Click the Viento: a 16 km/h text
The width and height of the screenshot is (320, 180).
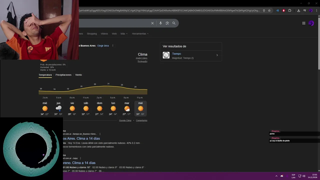(x=48, y=70)
